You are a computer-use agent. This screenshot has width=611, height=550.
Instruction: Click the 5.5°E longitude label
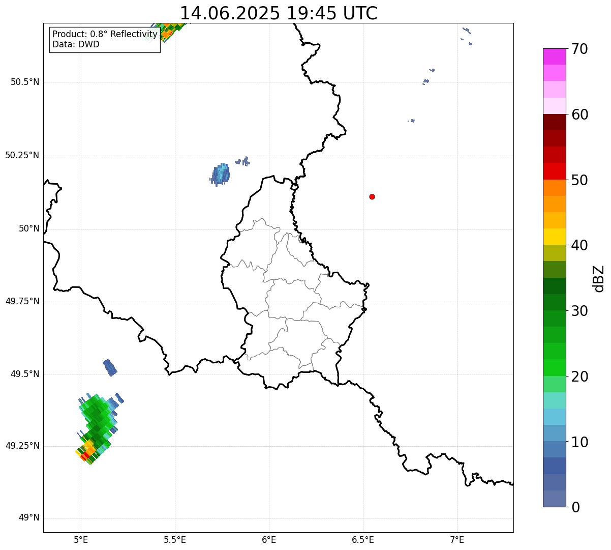coord(175,539)
